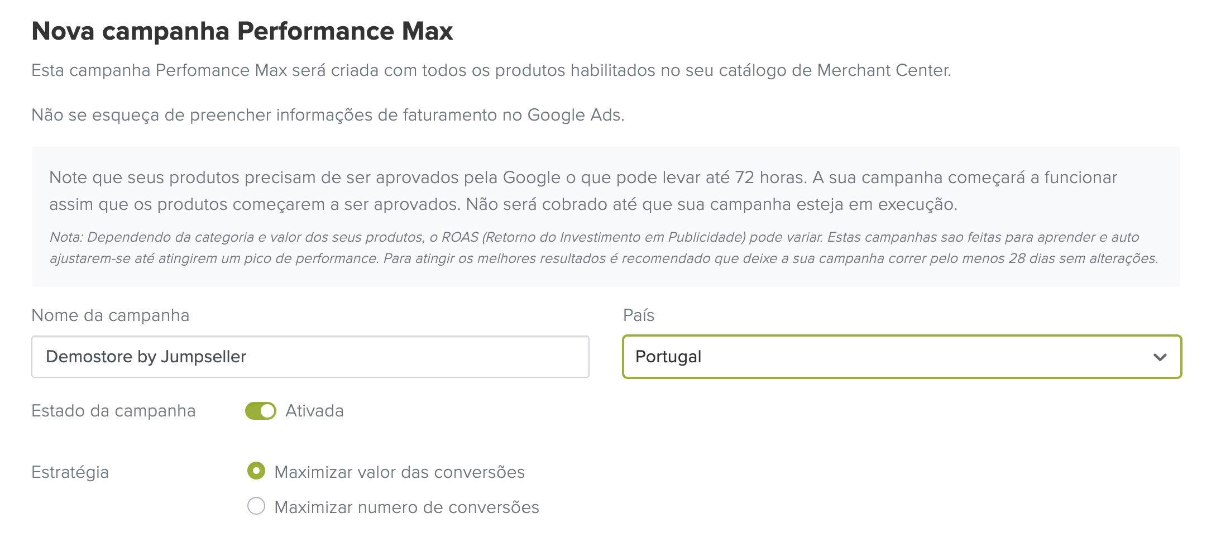1216x537 pixels.
Task: Click the Portugal value in country selector
Action: coord(668,357)
